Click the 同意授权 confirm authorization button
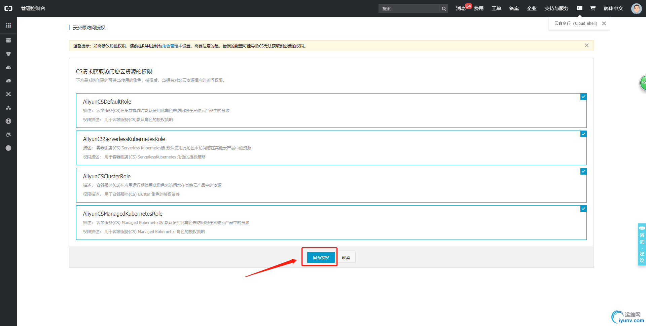Viewport: 646px width, 326px height. click(x=321, y=257)
